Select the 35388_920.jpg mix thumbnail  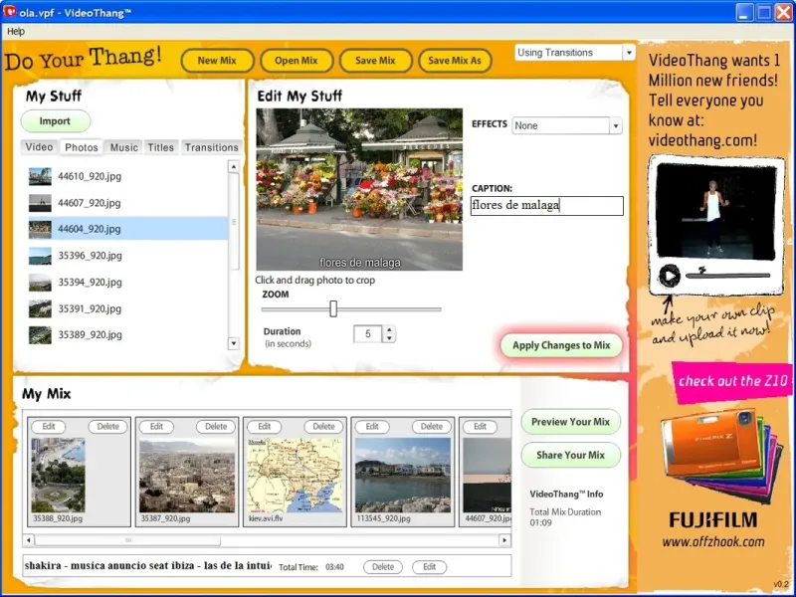point(59,476)
